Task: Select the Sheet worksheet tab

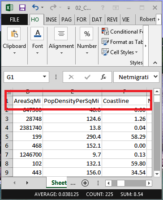Action: tap(57, 183)
